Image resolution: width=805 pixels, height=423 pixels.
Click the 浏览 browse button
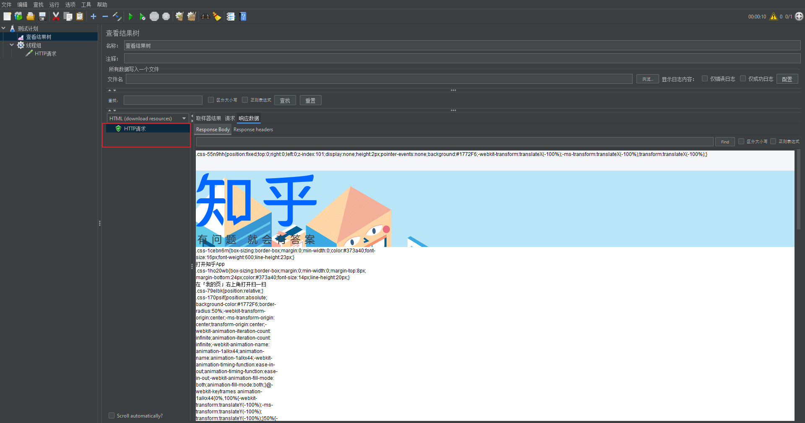click(x=647, y=79)
